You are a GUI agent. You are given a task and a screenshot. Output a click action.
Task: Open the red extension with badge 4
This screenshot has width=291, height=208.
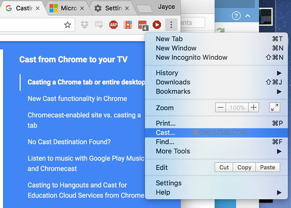click(x=143, y=25)
